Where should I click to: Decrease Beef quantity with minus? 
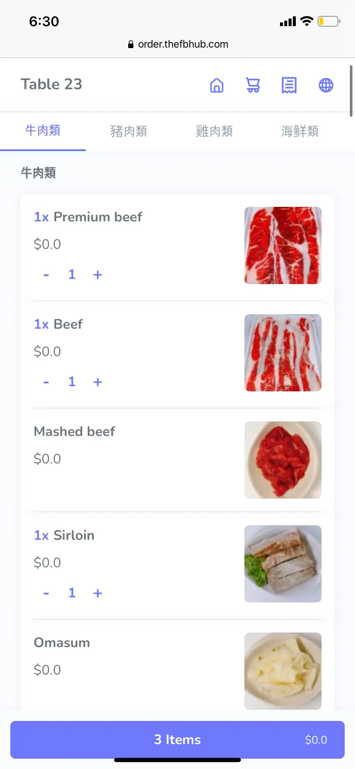46,382
